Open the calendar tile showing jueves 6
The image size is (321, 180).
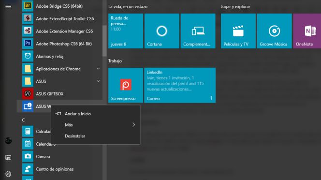coord(126,31)
